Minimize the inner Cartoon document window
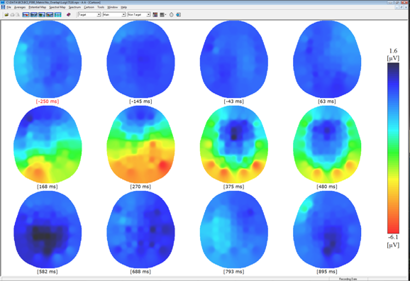The height and width of the screenshot is (281, 410). pos(397,7)
